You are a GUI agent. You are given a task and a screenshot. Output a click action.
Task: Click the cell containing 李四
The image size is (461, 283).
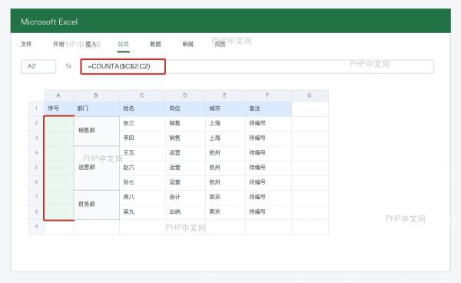142,138
